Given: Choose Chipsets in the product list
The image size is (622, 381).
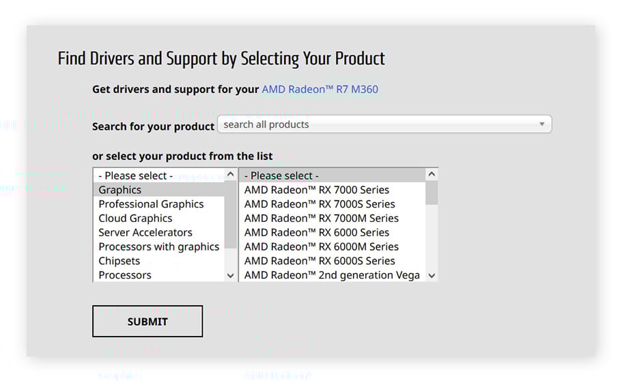Looking at the screenshot, I should (119, 261).
